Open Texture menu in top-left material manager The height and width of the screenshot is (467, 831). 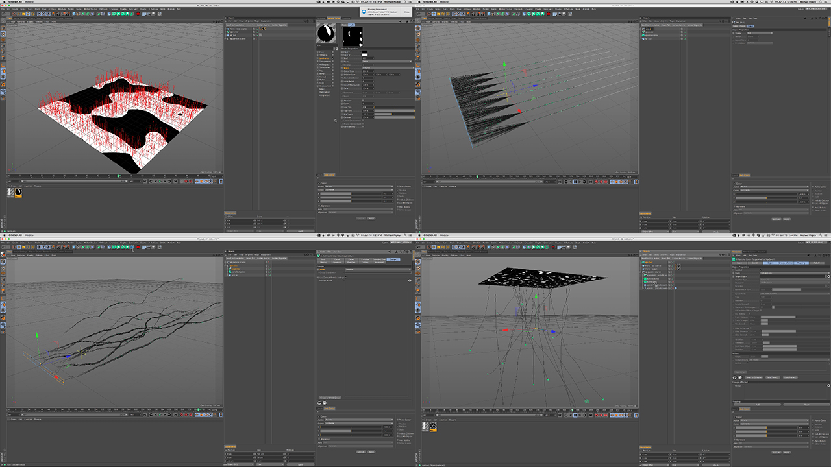pyautogui.click(x=37, y=186)
